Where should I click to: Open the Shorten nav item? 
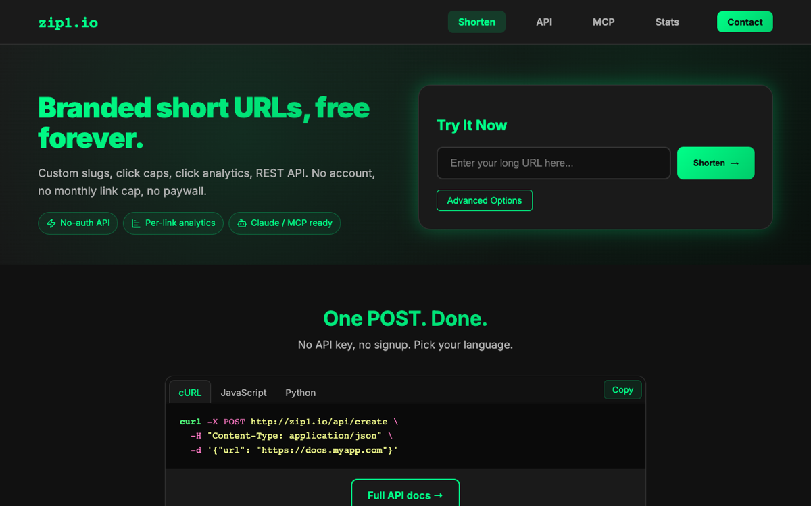click(x=476, y=22)
